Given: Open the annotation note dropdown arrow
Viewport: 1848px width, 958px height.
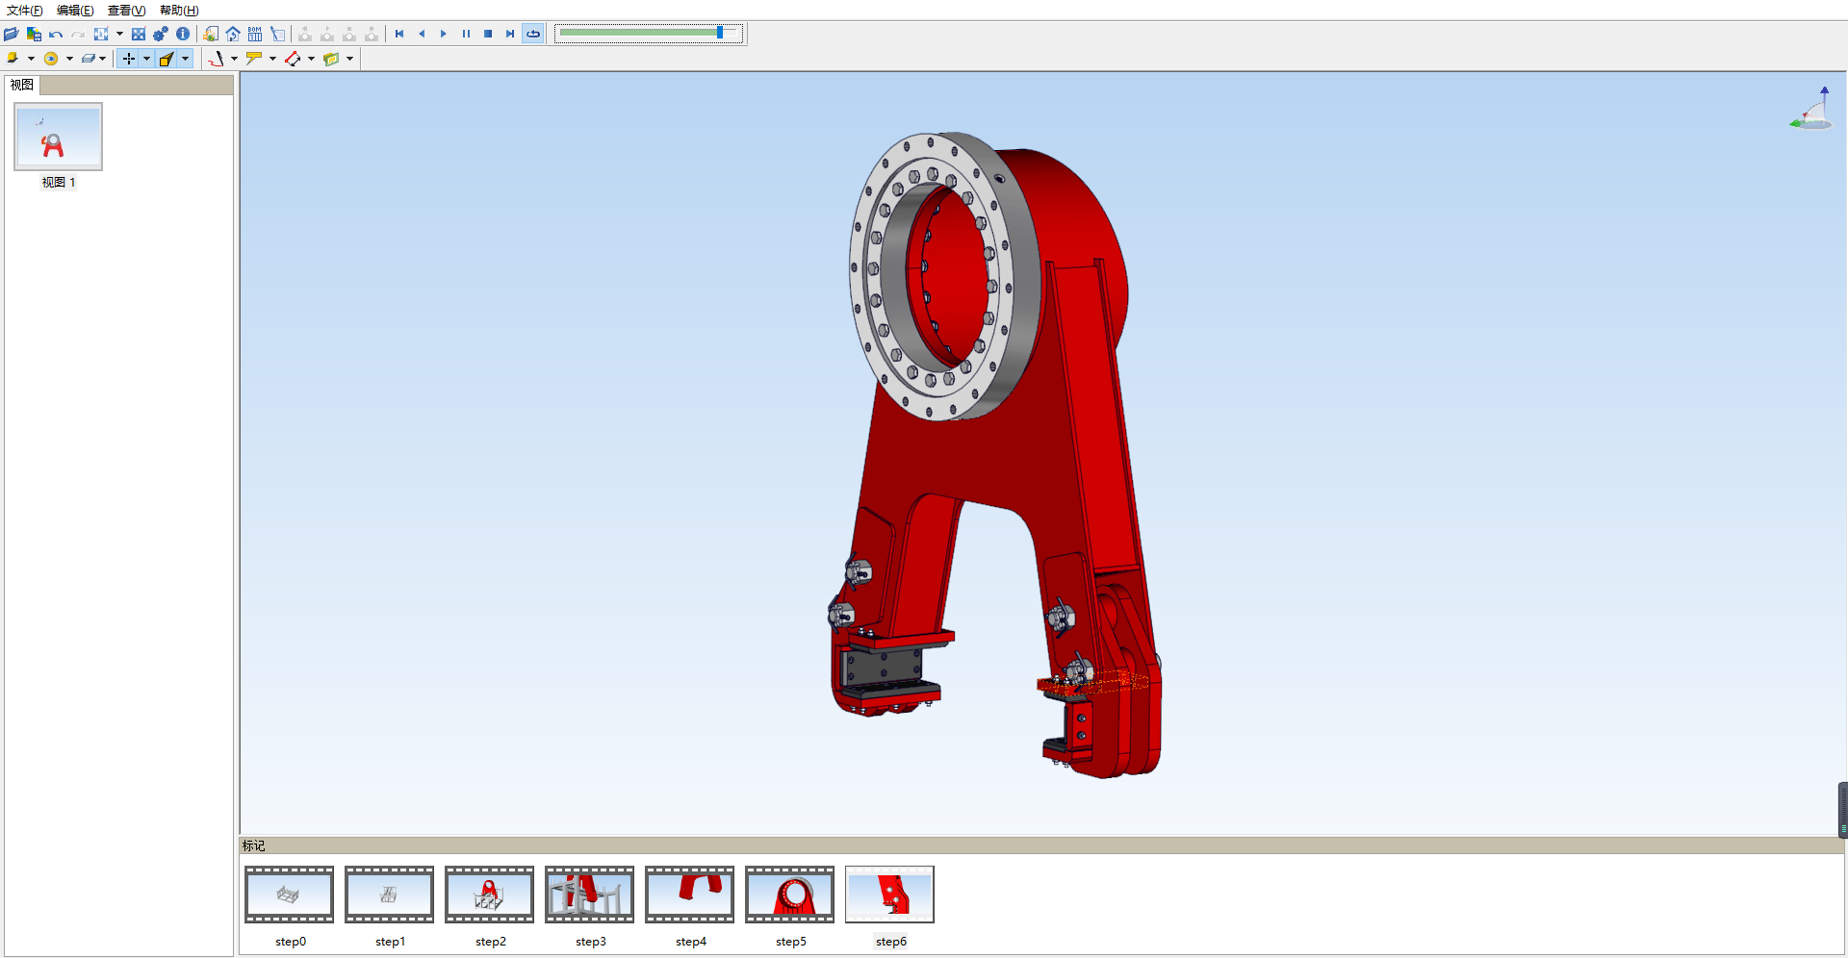Looking at the screenshot, I should 272,59.
